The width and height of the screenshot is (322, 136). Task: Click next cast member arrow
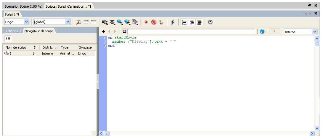pyautogui.click(x=115, y=32)
